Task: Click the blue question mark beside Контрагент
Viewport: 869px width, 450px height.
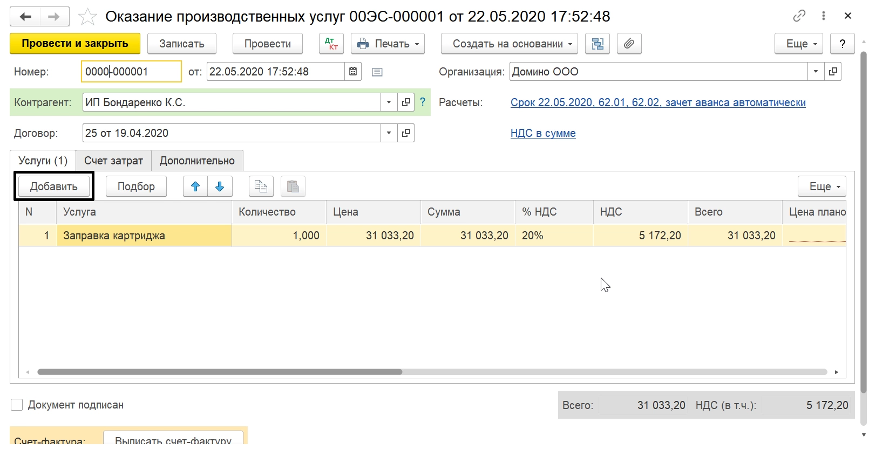Action: tap(423, 101)
